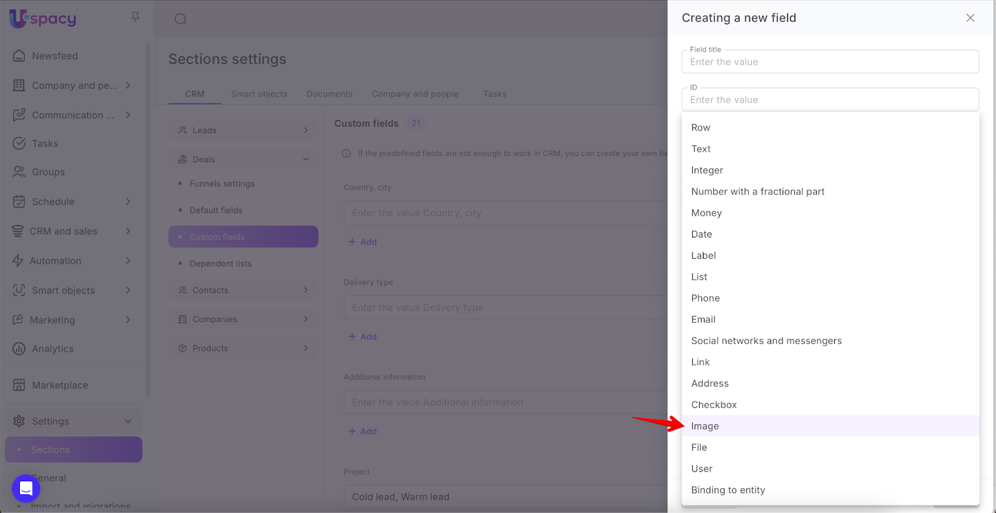The height and width of the screenshot is (513, 996).
Task: Click the pin sidebar icon
Action: (135, 17)
